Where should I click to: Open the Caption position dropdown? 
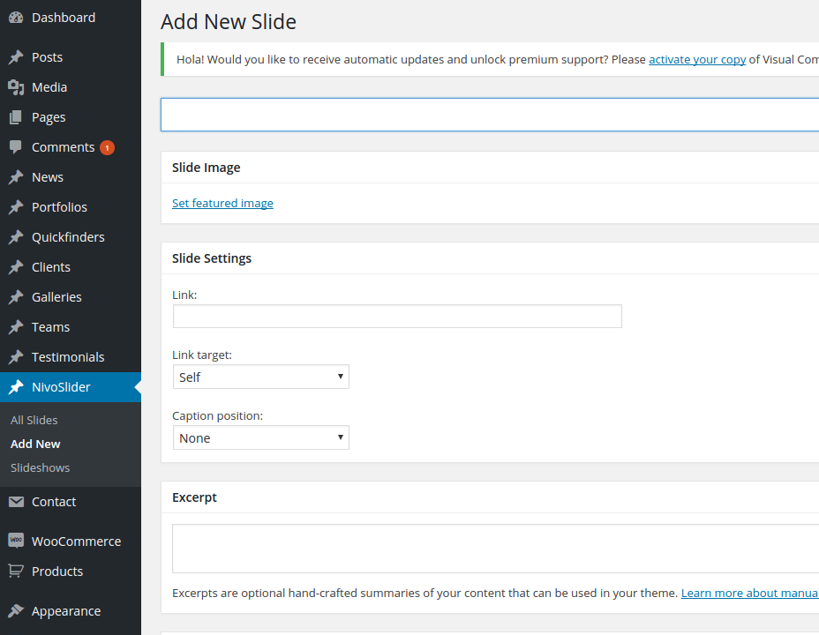coord(260,438)
